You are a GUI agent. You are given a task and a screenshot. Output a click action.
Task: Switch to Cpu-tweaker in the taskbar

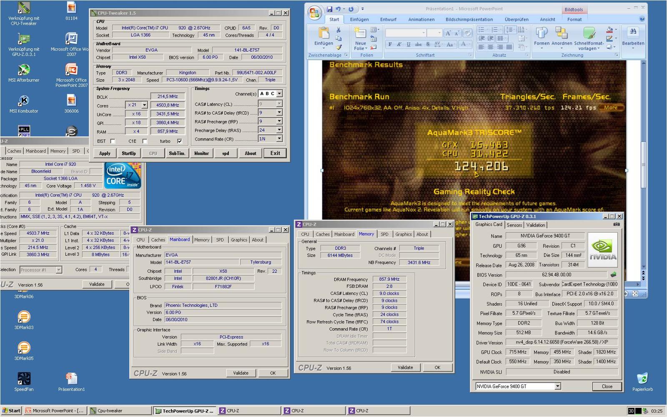[120, 411]
